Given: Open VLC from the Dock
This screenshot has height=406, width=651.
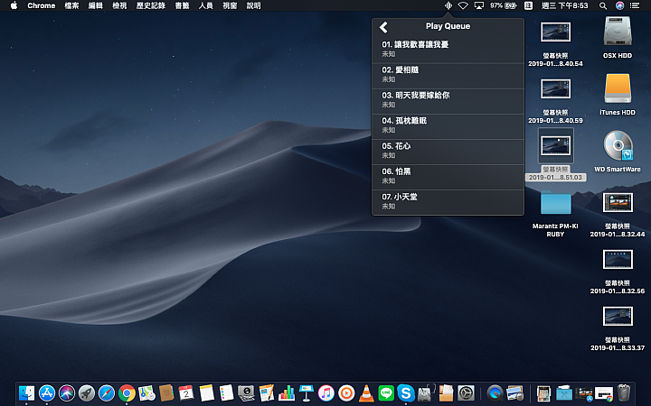Looking at the screenshot, I should pos(366,392).
